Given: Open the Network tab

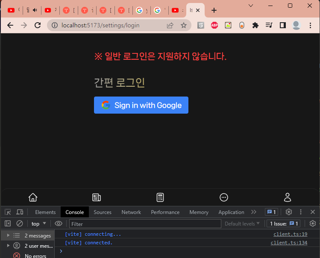Looking at the screenshot, I should click(131, 212).
